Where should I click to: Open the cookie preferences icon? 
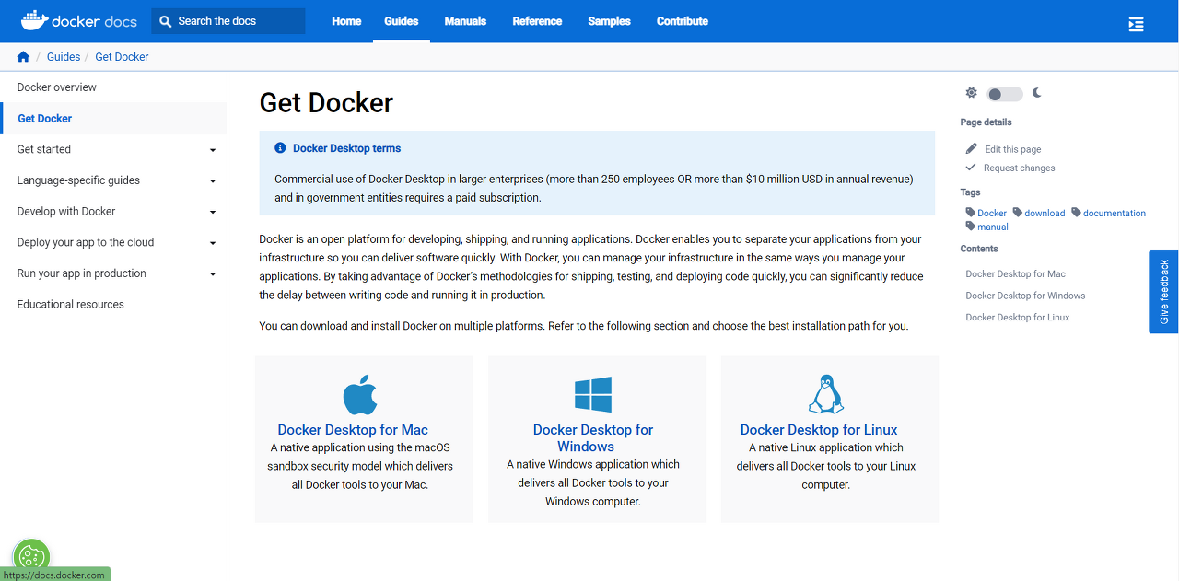tap(31, 557)
